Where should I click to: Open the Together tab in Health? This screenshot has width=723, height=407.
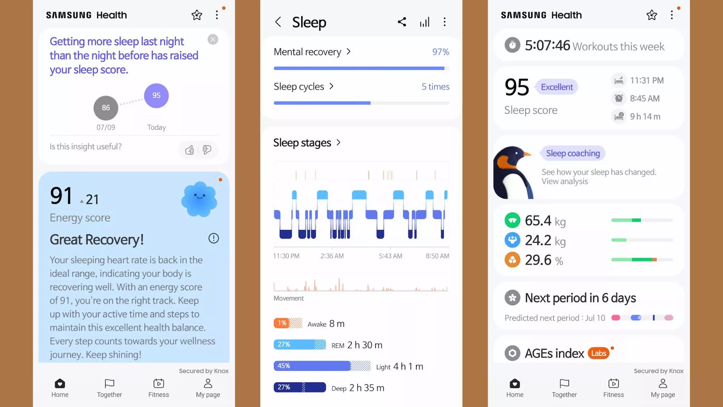click(x=109, y=388)
